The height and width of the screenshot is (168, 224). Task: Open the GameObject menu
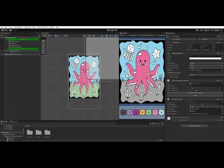point(18,27)
